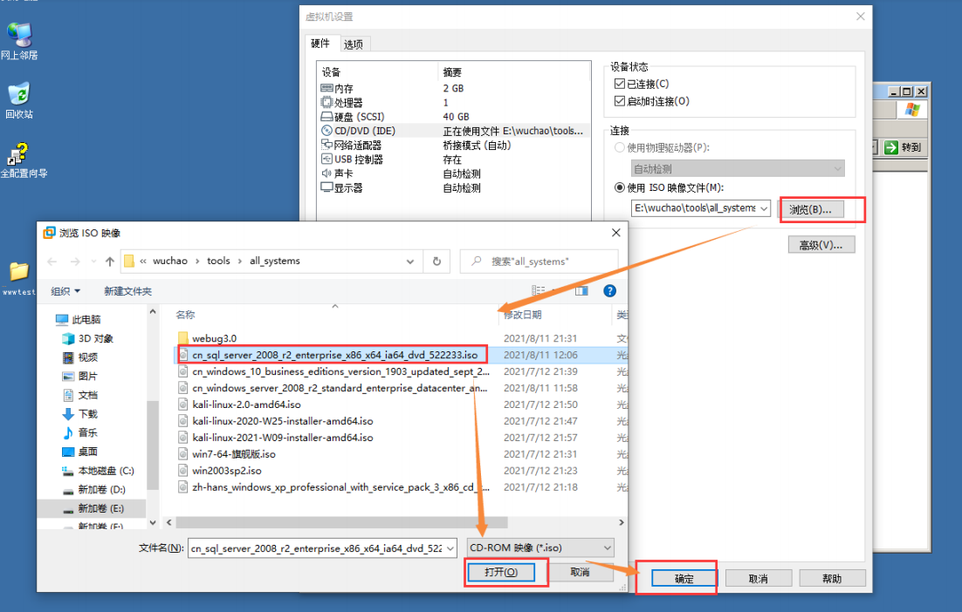Click the 转到 go button in background window

904,147
